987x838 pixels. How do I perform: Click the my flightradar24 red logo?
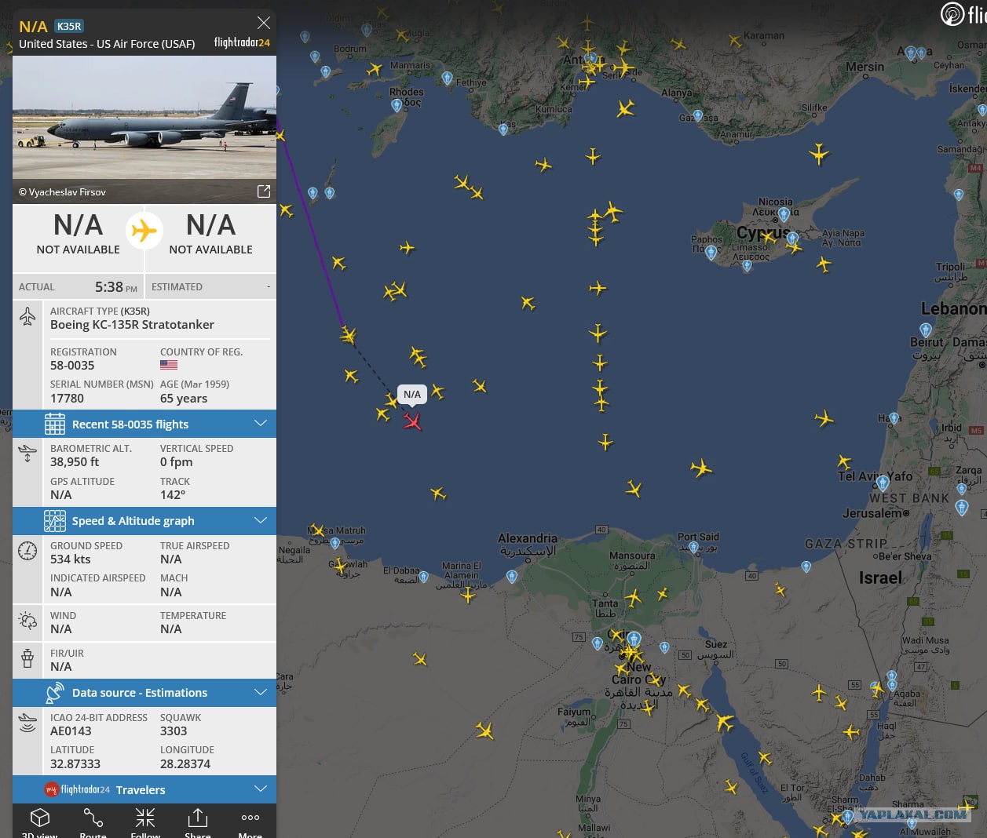click(51, 789)
